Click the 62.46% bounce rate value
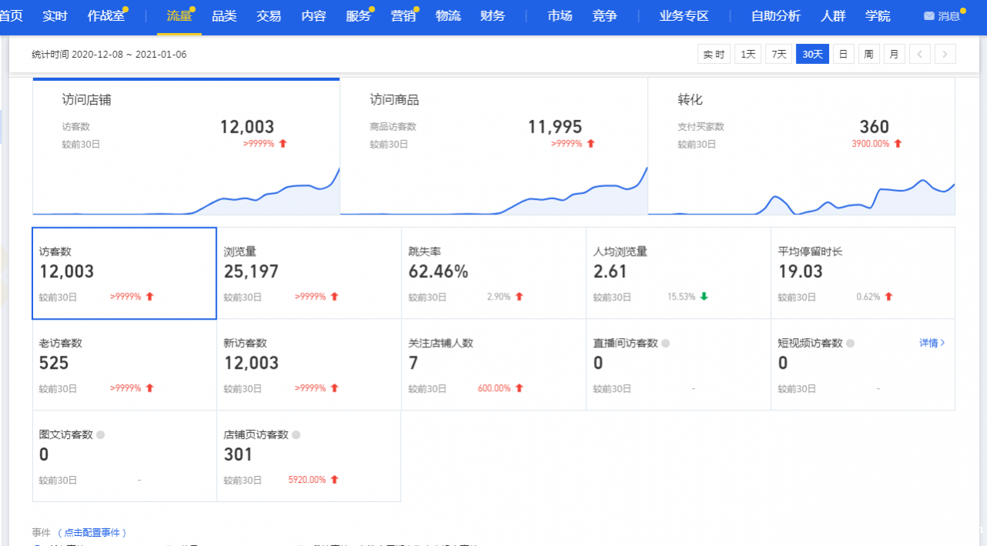Viewport: 987px width, 546px height. coord(438,272)
